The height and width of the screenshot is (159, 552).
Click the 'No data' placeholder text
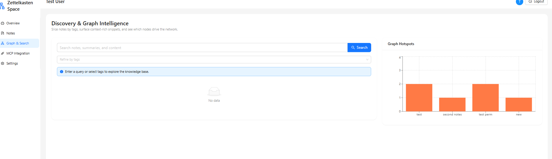[214, 101]
